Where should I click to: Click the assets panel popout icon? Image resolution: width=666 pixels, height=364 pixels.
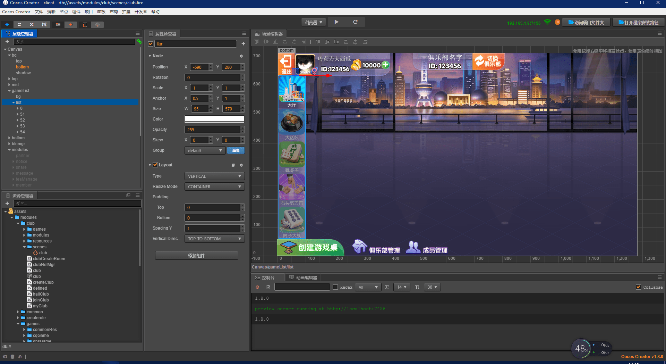point(128,195)
